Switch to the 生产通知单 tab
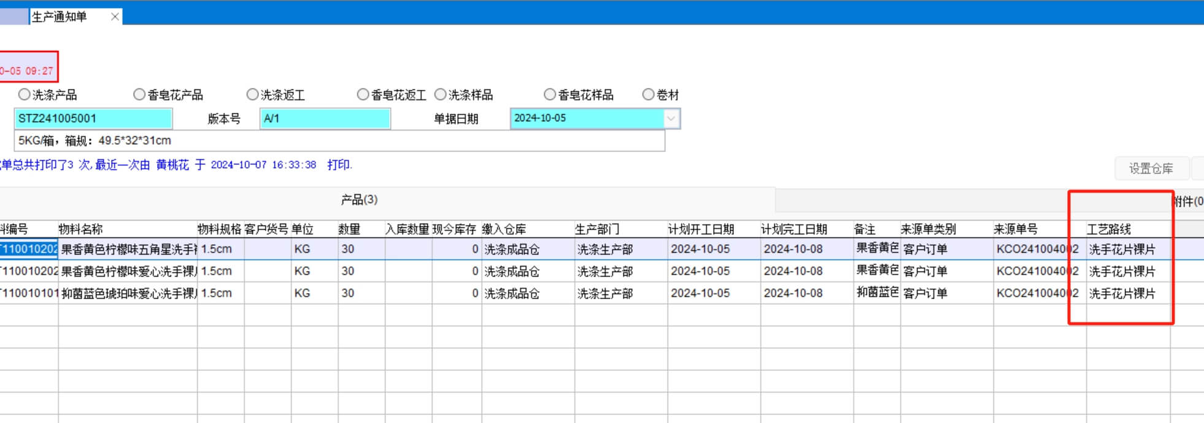This screenshot has height=423, width=1204. click(60, 17)
